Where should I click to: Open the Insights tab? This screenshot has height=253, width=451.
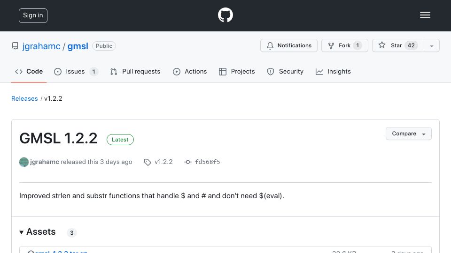(x=333, y=71)
